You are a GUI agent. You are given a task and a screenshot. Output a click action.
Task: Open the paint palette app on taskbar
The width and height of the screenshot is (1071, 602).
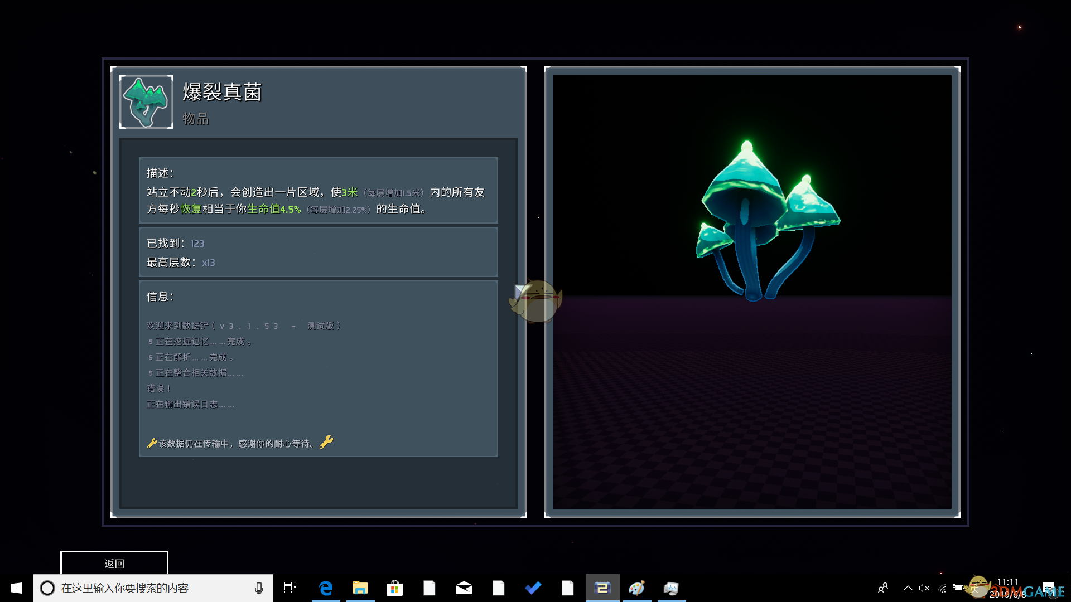coord(637,588)
